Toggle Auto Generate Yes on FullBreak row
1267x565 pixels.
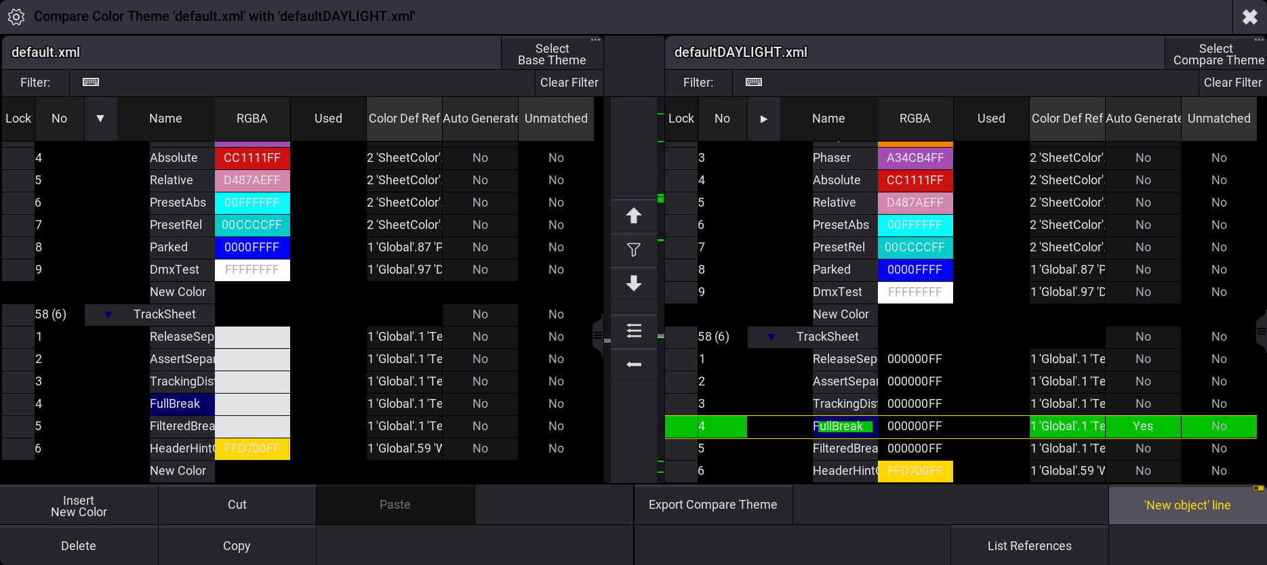pyautogui.click(x=1143, y=426)
